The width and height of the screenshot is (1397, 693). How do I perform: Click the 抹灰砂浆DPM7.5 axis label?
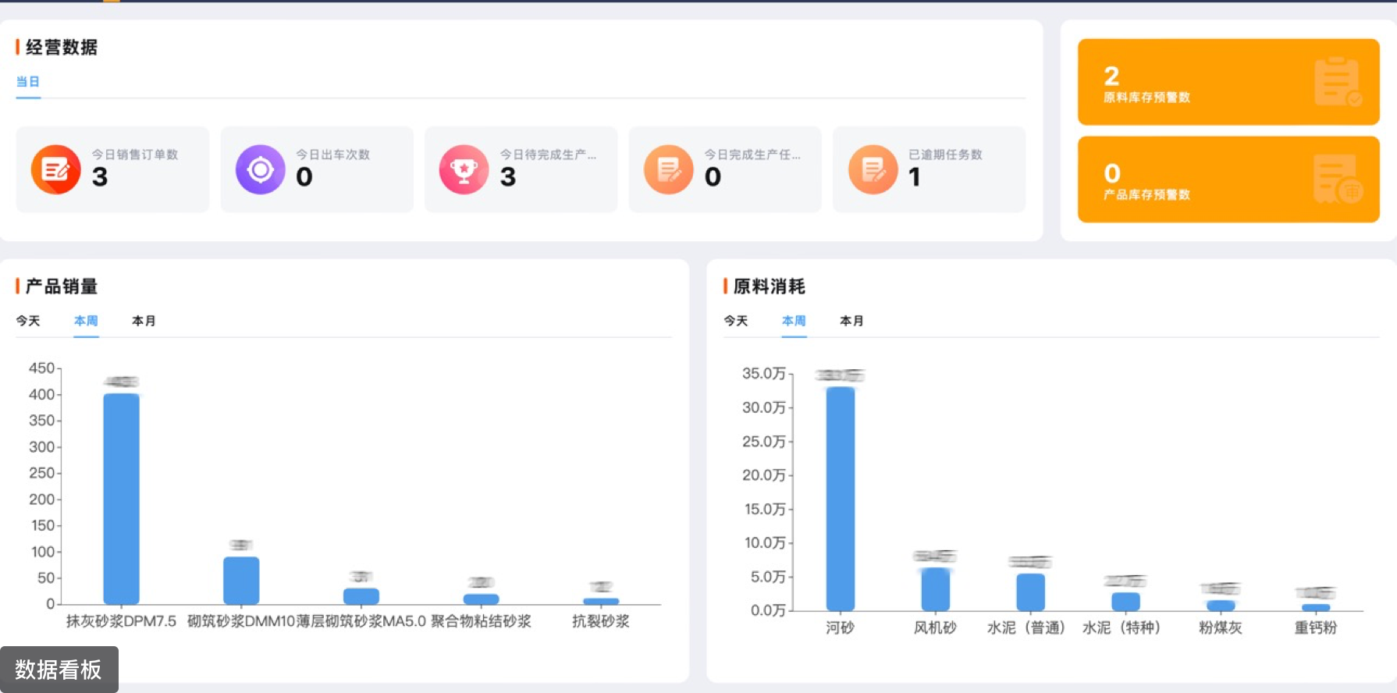coord(121,621)
